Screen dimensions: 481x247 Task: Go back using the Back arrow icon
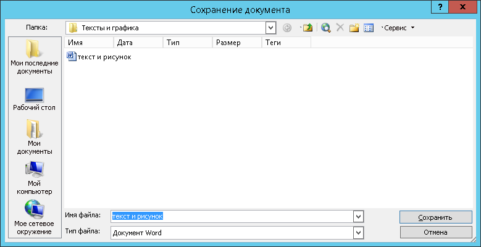pyautogui.click(x=287, y=28)
